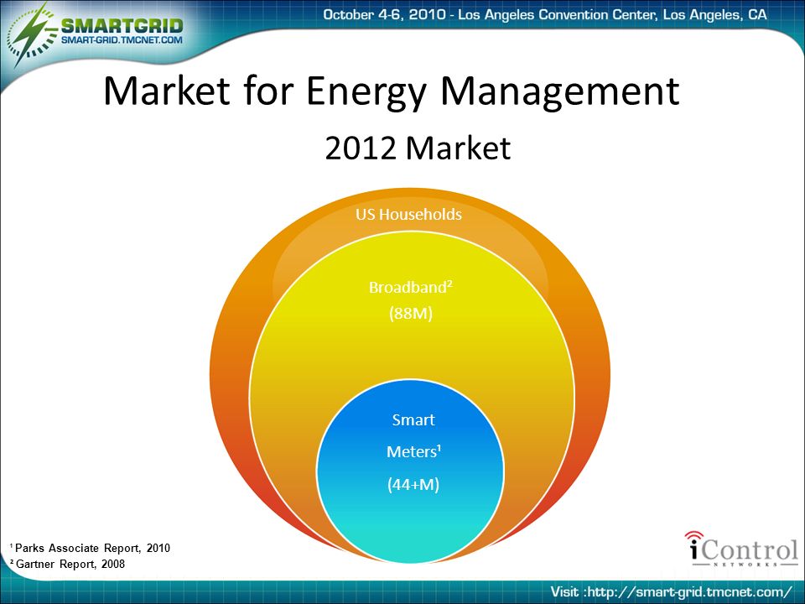
Task: Select the 'Market for Energy Management' title
Action: tap(392, 91)
